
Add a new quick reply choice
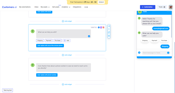pos(66,40)
